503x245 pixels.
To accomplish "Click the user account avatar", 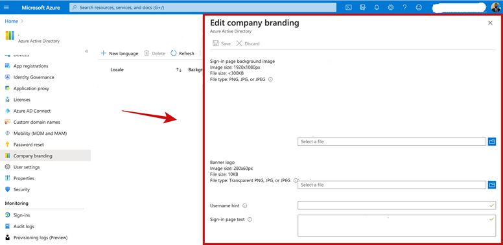I will point(496,7).
